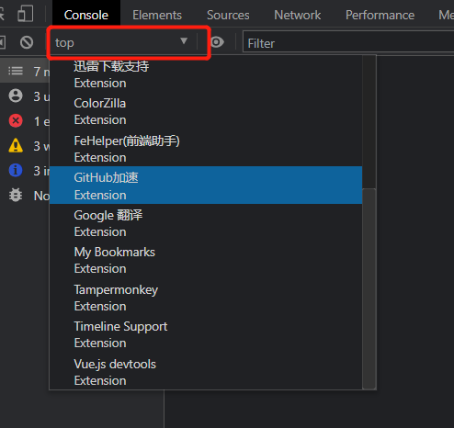Toggle the console sidebar panel icon
Screen dimensions: 454x428
click(3, 42)
